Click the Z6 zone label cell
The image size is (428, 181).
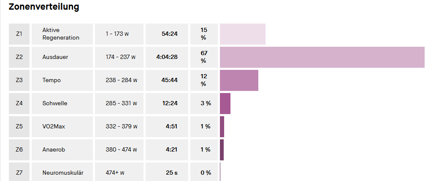pos(19,150)
